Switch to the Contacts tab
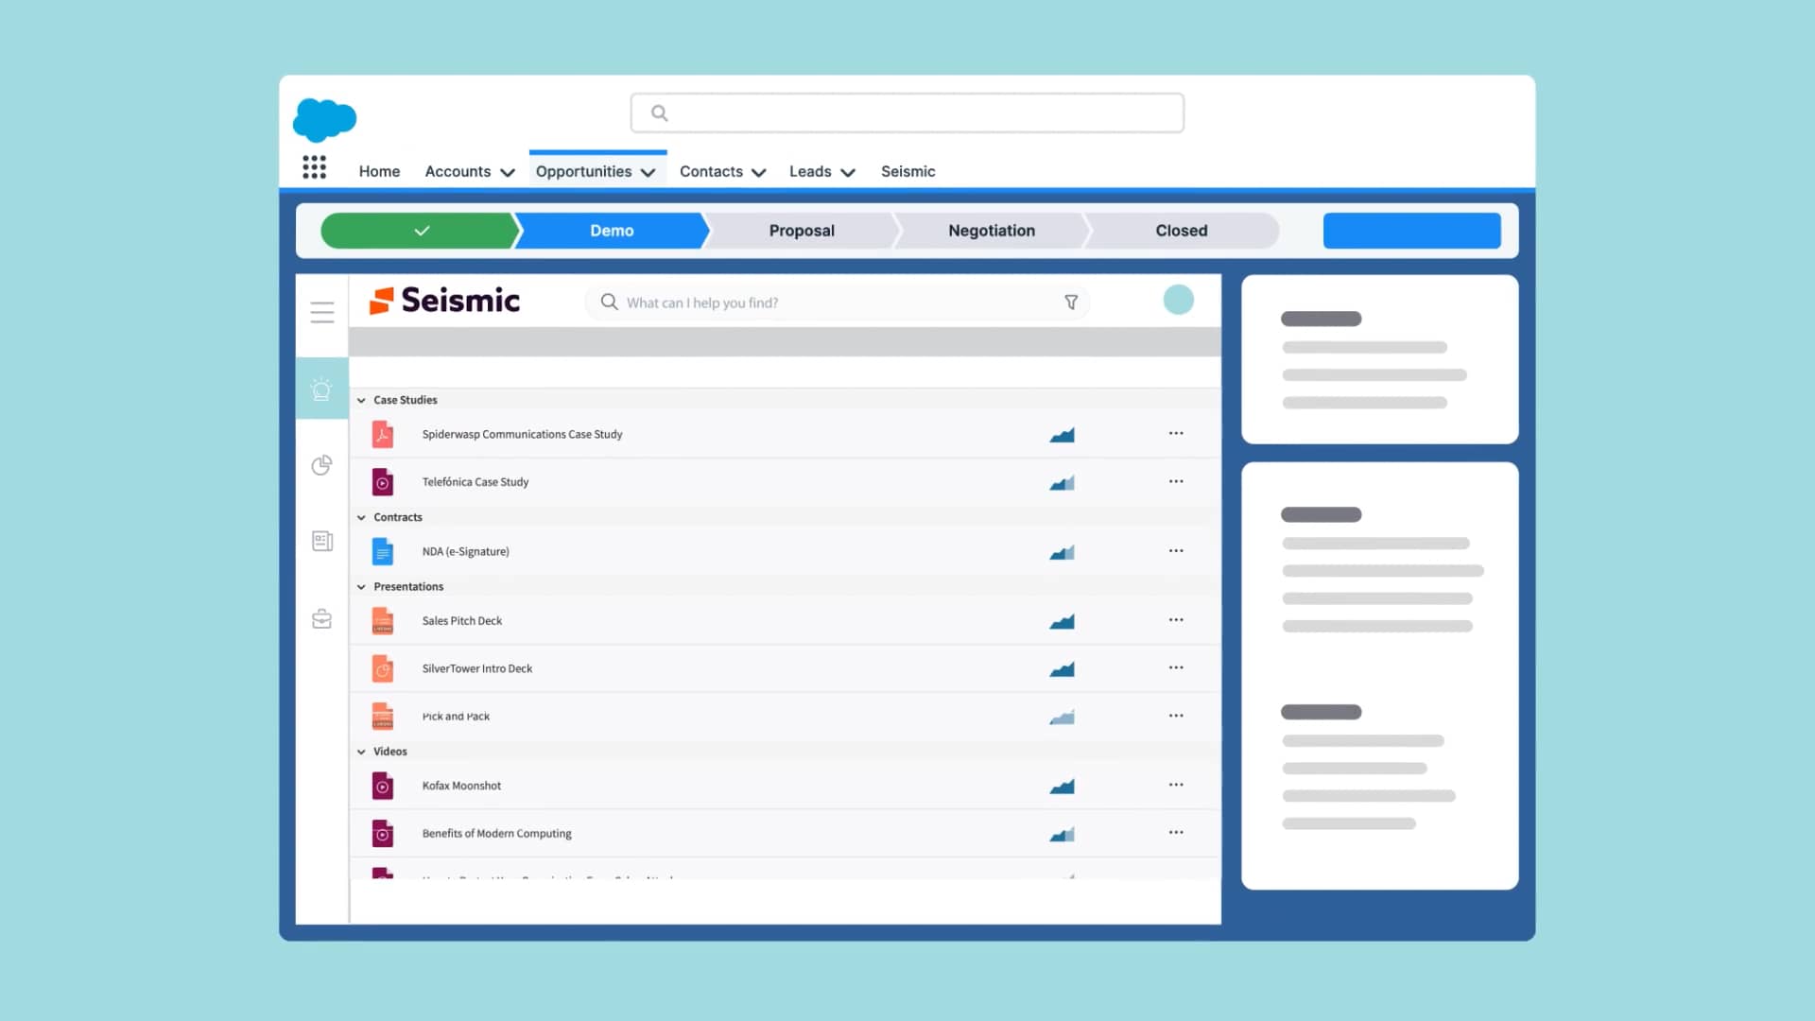1815x1021 pixels. click(711, 171)
